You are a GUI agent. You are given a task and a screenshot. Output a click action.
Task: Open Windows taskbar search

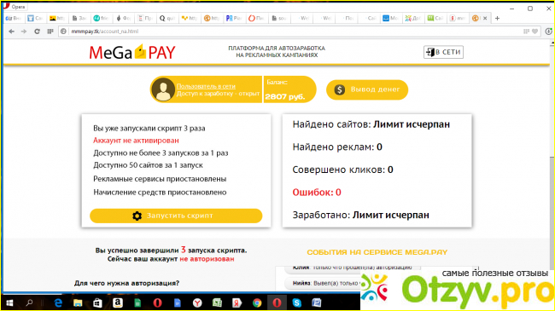pyautogui.click(x=29, y=302)
